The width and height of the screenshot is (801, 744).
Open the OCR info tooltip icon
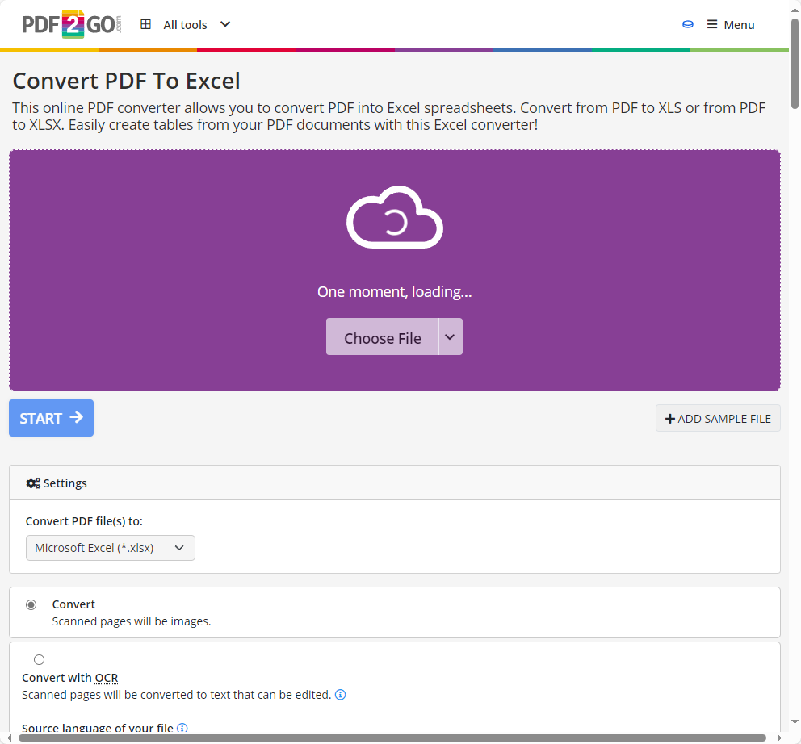[x=340, y=695]
